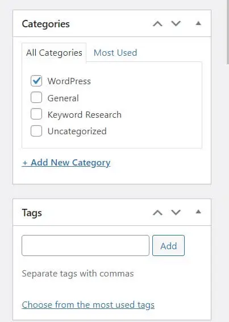Collapse the Tags panel with triangle toggle

(198, 212)
